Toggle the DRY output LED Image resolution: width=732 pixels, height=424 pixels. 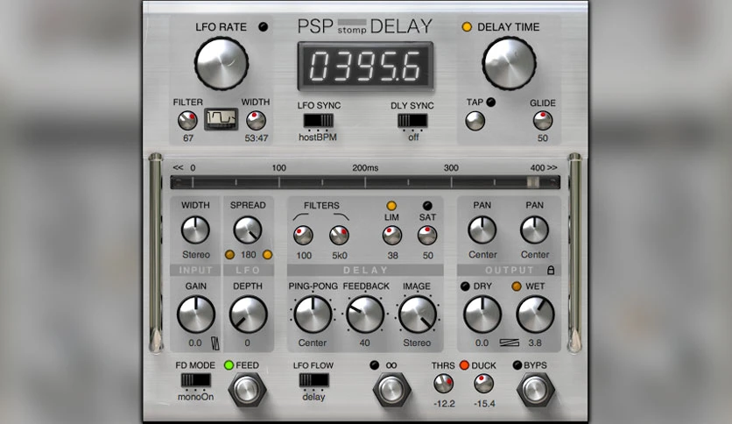(465, 286)
